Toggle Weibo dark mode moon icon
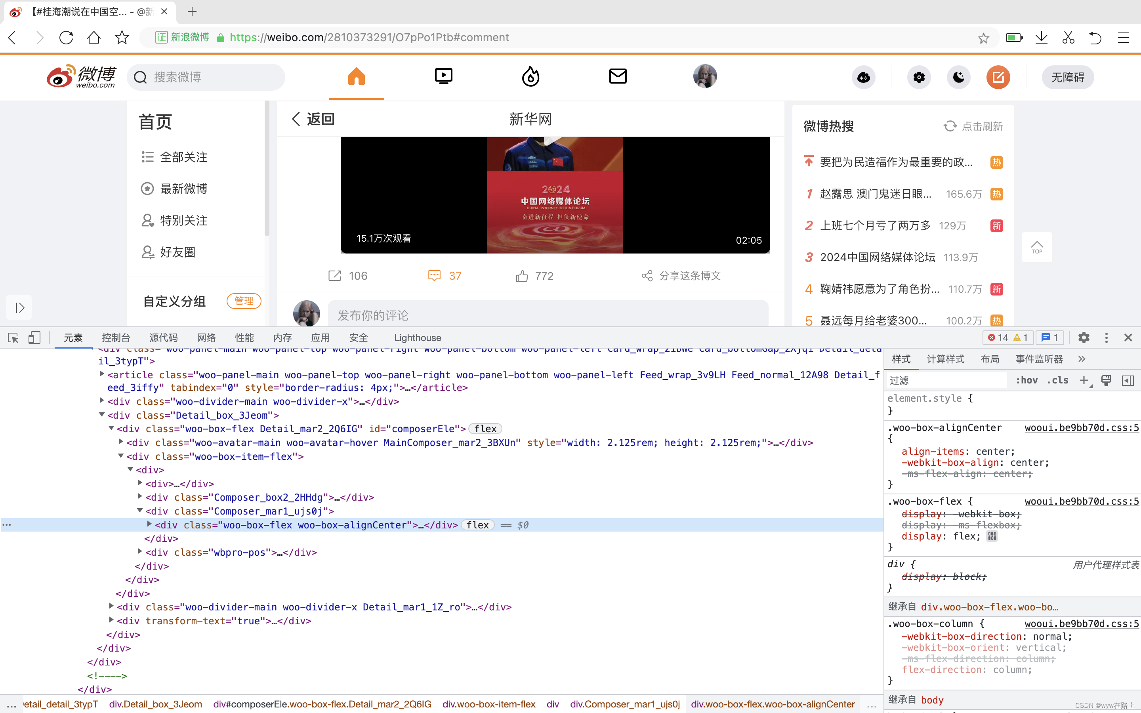1141x713 pixels. [x=958, y=77]
